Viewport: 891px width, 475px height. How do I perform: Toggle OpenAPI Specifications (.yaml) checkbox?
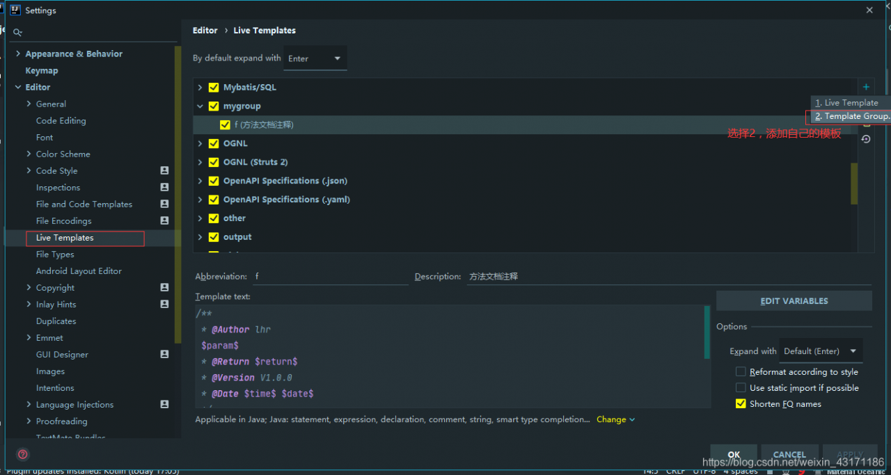pyautogui.click(x=214, y=200)
